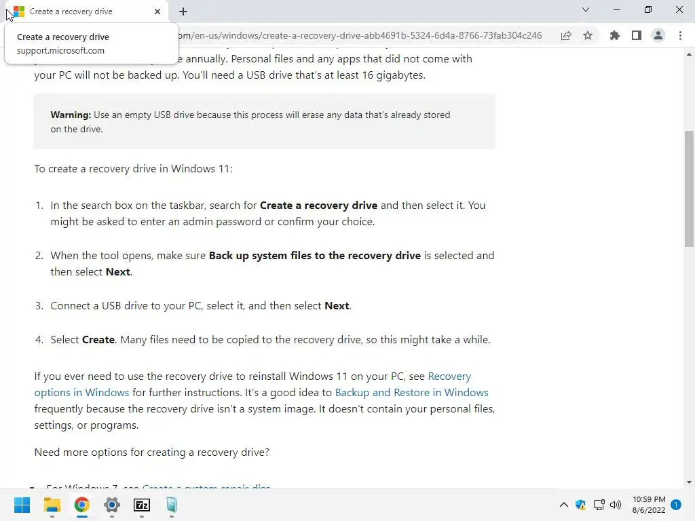The width and height of the screenshot is (695, 521).
Task: Click support.microsoft.com in the tab tooltip
Action: (x=60, y=50)
